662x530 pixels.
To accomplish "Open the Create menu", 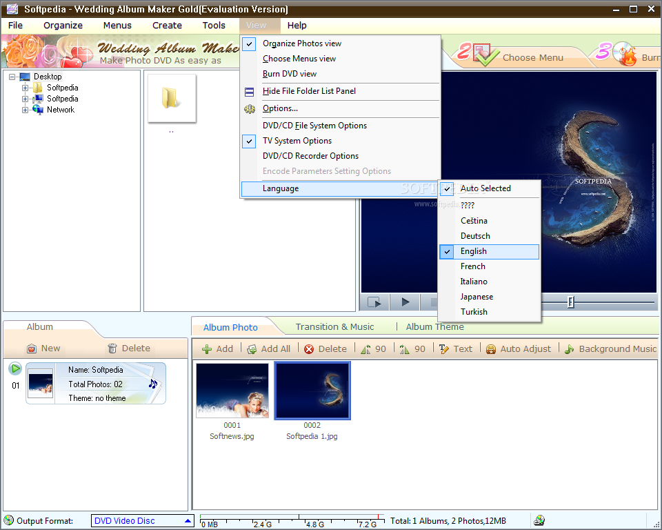I will point(167,26).
